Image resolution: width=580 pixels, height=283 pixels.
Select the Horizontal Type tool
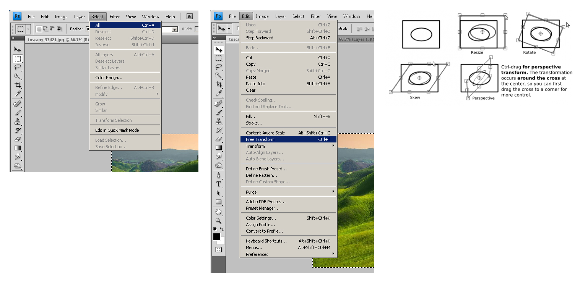pos(219,184)
